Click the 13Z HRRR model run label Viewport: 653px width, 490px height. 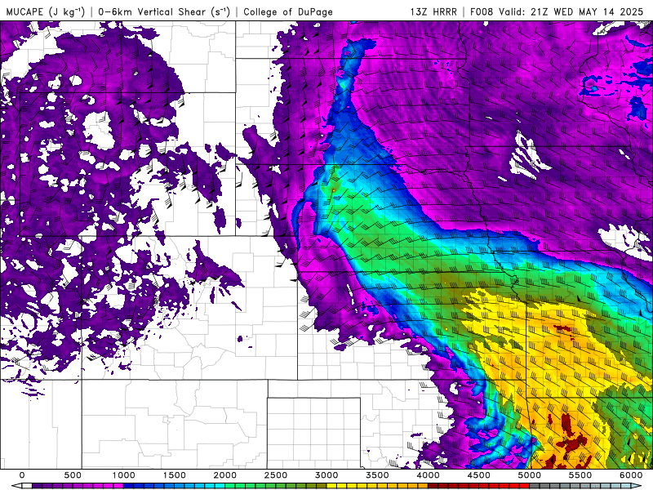[x=433, y=11]
